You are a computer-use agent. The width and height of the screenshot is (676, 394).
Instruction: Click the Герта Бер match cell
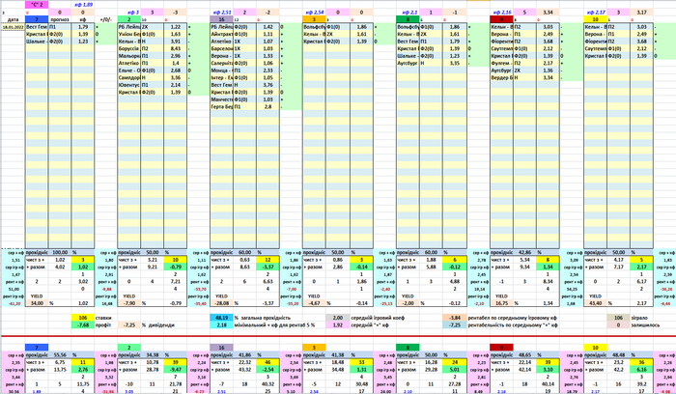click(x=221, y=107)
